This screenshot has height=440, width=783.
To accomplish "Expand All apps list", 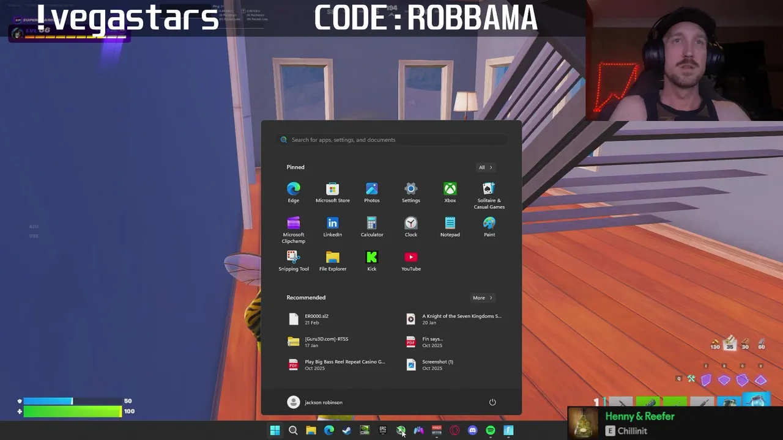I will 485,167.
